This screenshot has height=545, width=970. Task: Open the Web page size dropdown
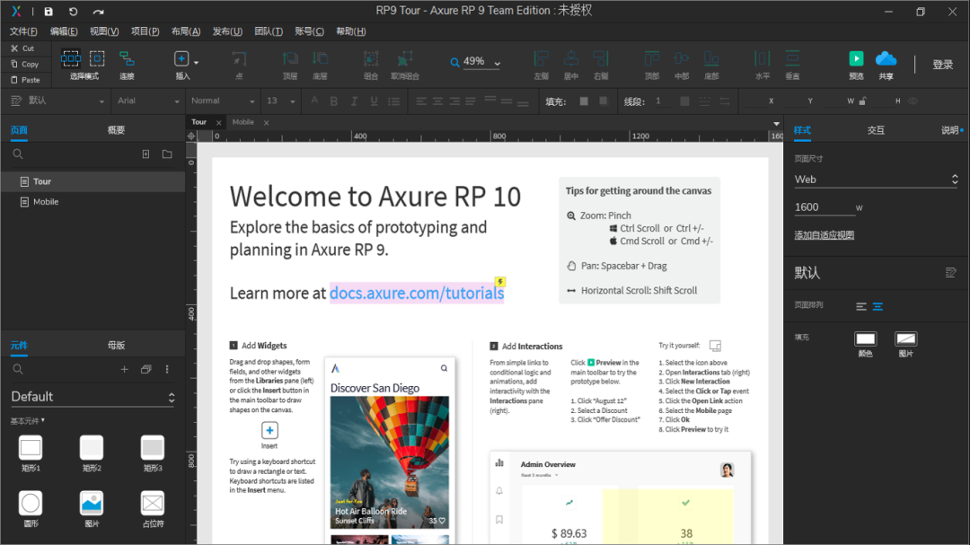point(876,180)
